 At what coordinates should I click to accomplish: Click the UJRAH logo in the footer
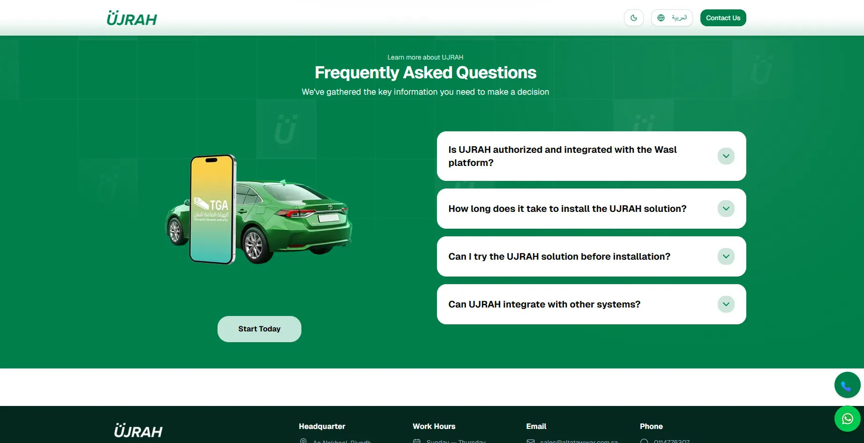[x=138, y=431]
